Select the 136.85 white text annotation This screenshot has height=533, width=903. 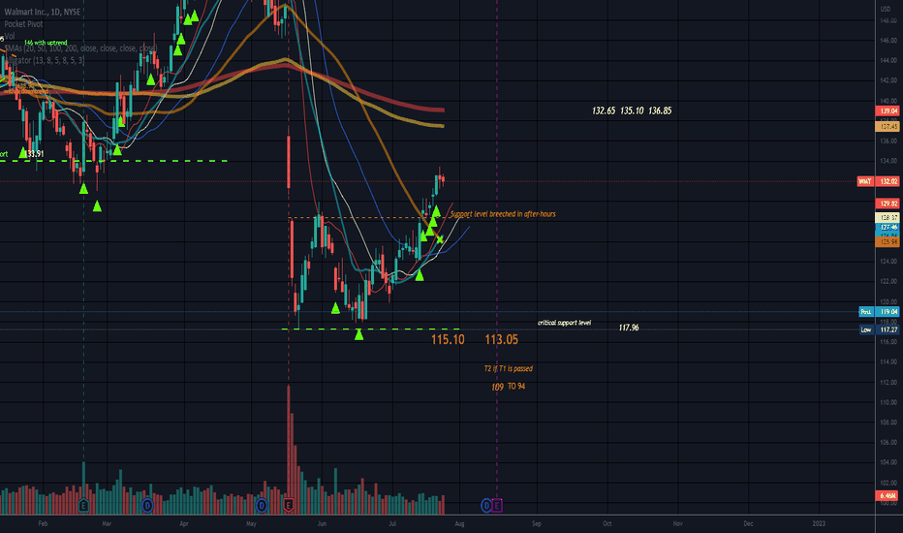point(660,110)
